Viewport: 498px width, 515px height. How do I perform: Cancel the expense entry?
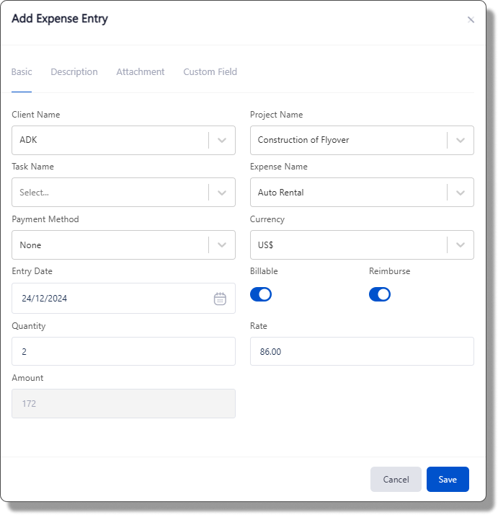tap(396, 479)
